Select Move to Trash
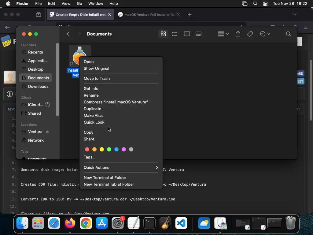This screenshot has width=313, height=235. point(121,79)
